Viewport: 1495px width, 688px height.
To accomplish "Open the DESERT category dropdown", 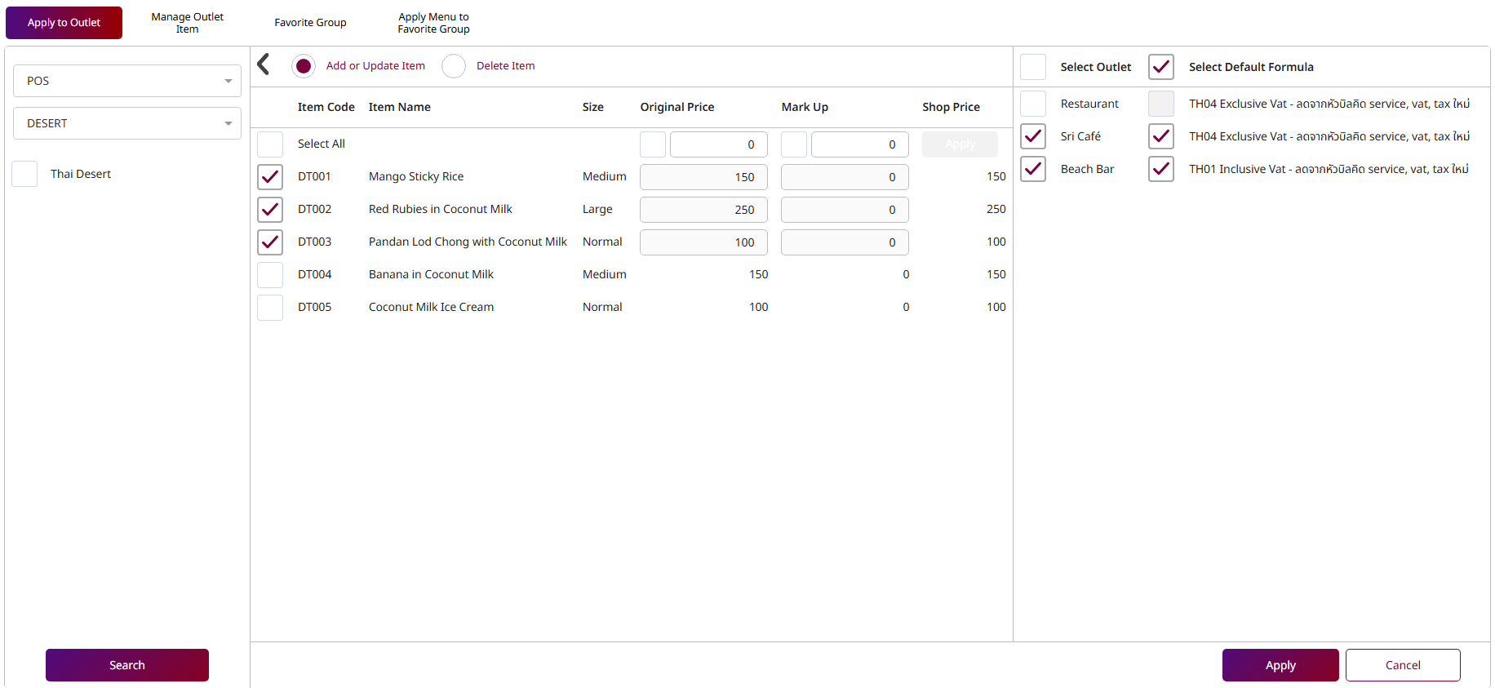I will [127, 123].
